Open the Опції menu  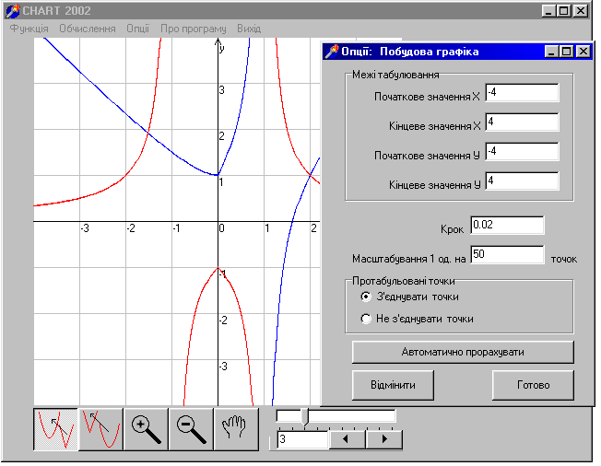coord(137,29)
